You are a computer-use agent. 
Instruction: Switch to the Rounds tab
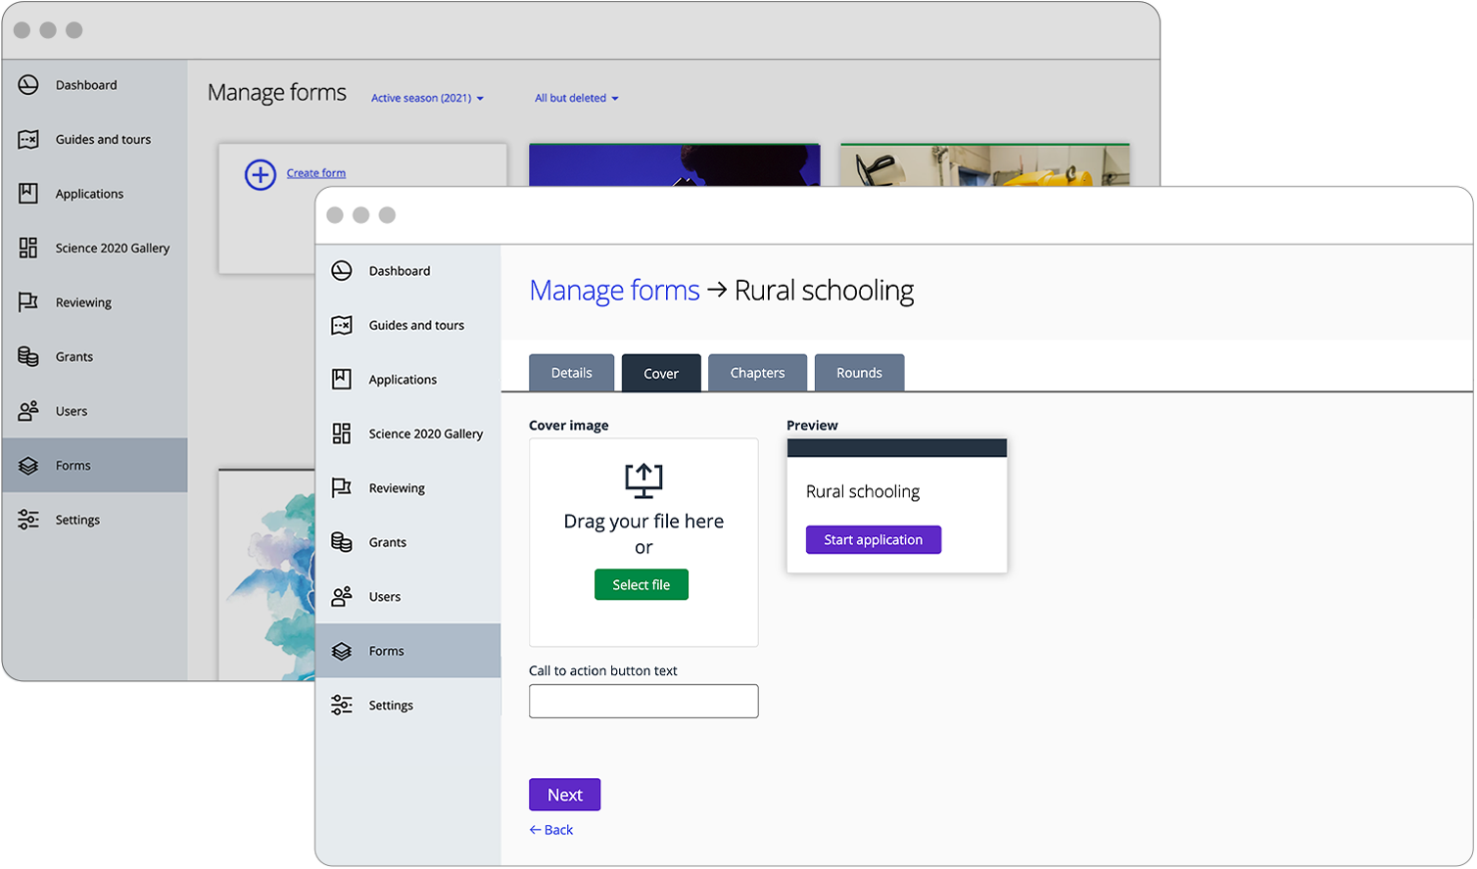tap(859, 372)
